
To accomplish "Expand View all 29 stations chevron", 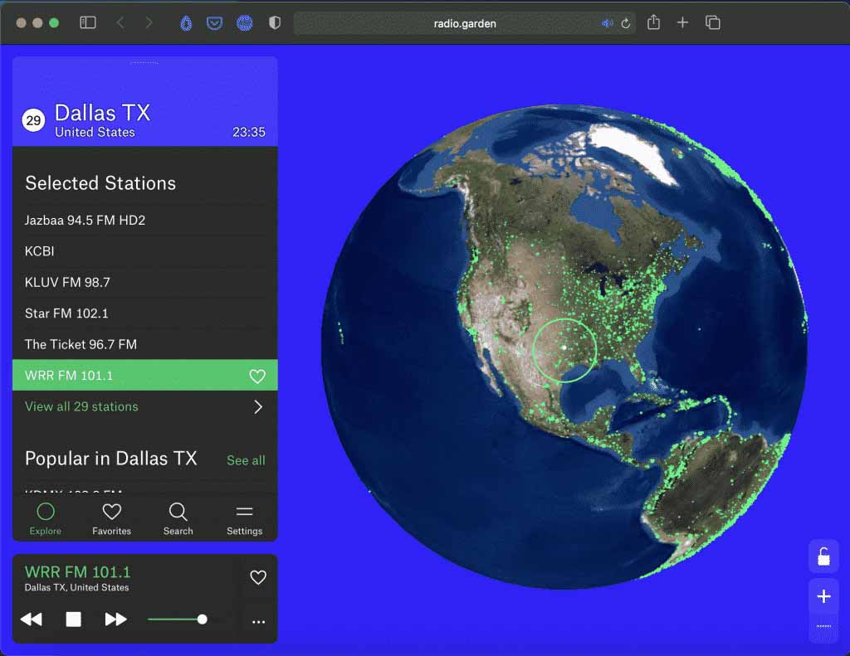I will (x=258, y=407).
